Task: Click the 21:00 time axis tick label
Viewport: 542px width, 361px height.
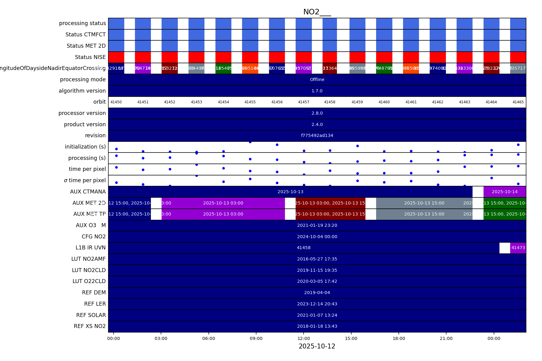Action: (446, 338)
